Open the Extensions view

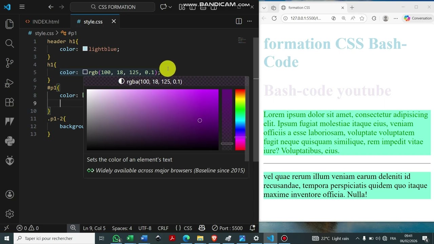point(9,102)
